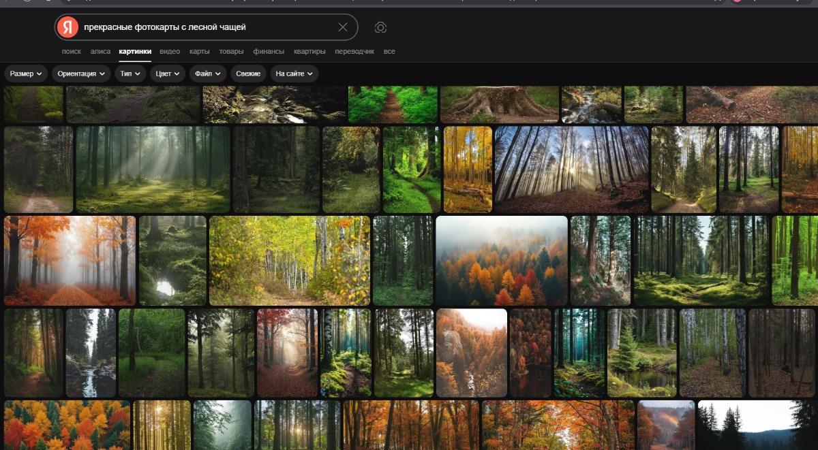Click the все services link

[x=389, y=51]
